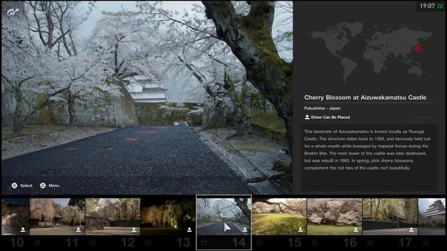The width and height of the screenshot is (447, 251).
Task: Select scape thumbnail 11 with weeping cherry
Action: point(57,217)
